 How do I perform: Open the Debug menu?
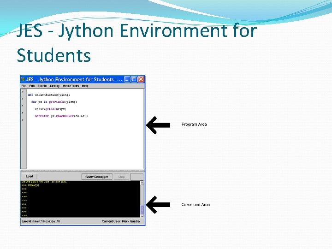pyautogui.click(x=54, y=86)
